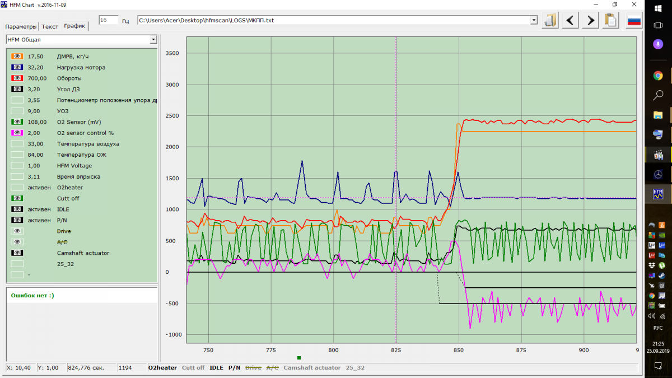
Task: Toggle the A/C trace eye
Action: [17, 242]
